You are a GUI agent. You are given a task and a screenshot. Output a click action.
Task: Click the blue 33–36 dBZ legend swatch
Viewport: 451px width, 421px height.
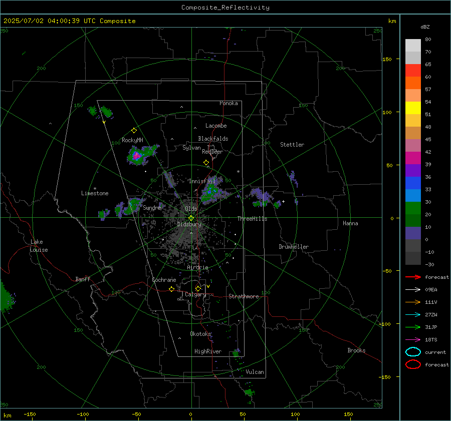[413, 183]
